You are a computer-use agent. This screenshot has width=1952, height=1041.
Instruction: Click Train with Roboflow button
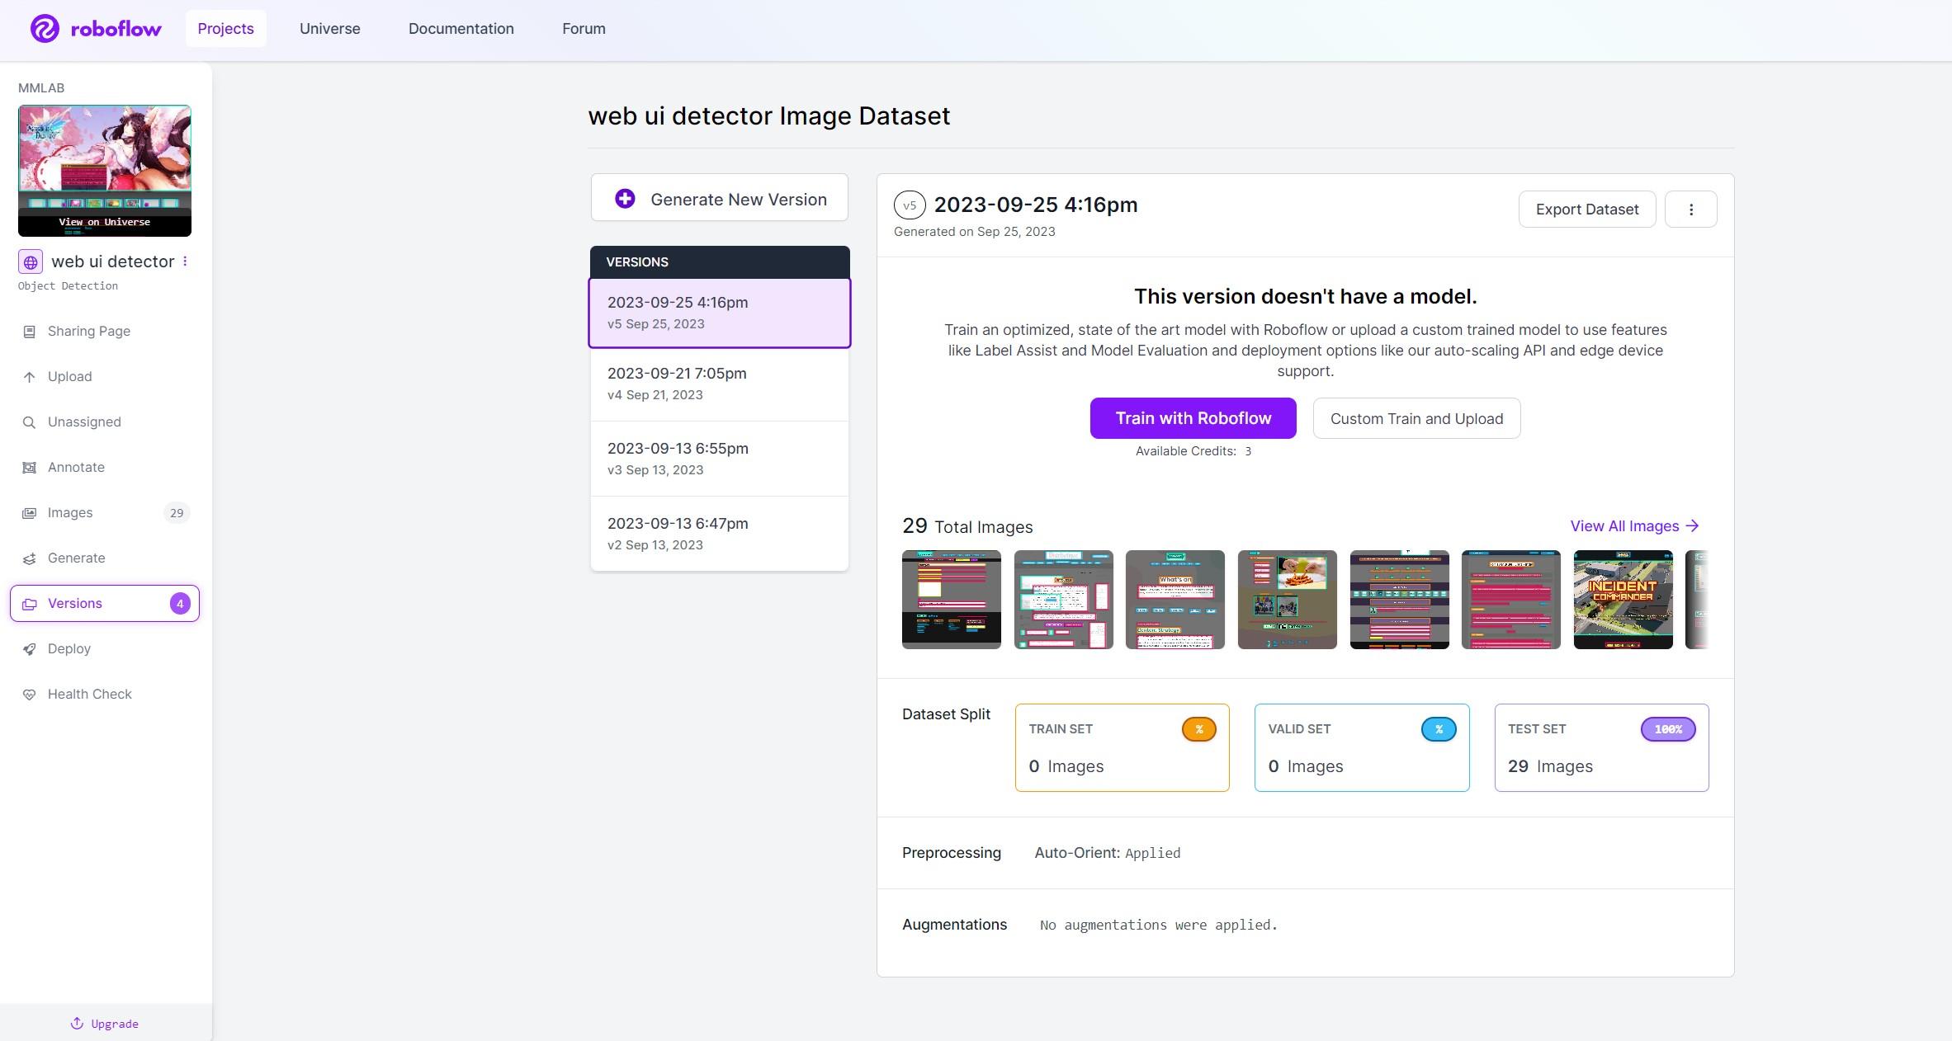click(1193, 417)
